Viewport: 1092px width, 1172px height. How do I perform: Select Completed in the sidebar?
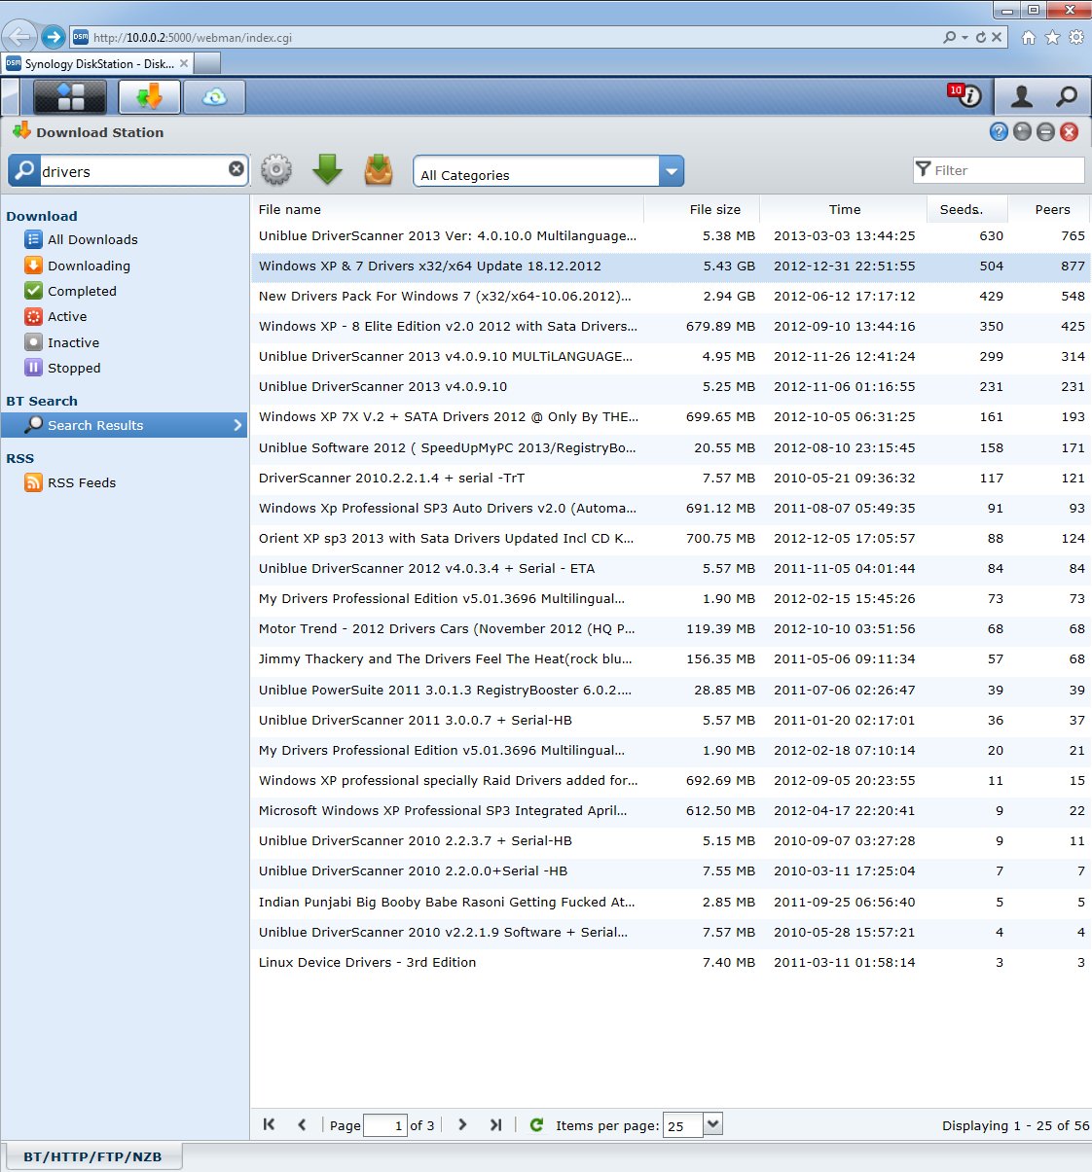82,291
